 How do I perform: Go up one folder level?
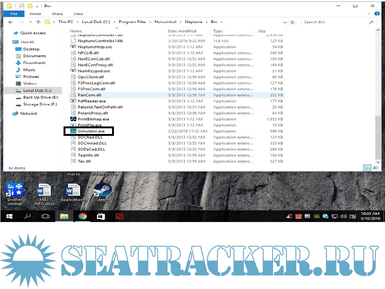tap(38, 22)
